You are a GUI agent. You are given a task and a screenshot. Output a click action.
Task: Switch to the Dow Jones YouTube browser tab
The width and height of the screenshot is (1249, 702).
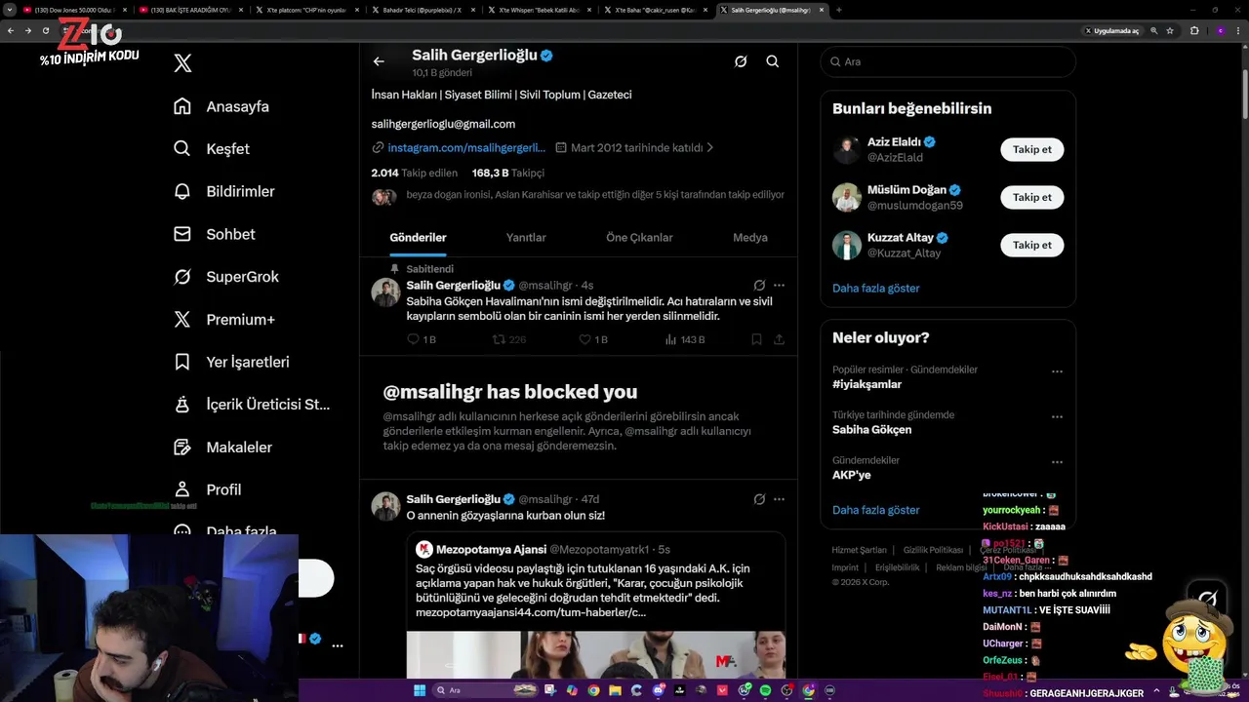coord(74,10)
